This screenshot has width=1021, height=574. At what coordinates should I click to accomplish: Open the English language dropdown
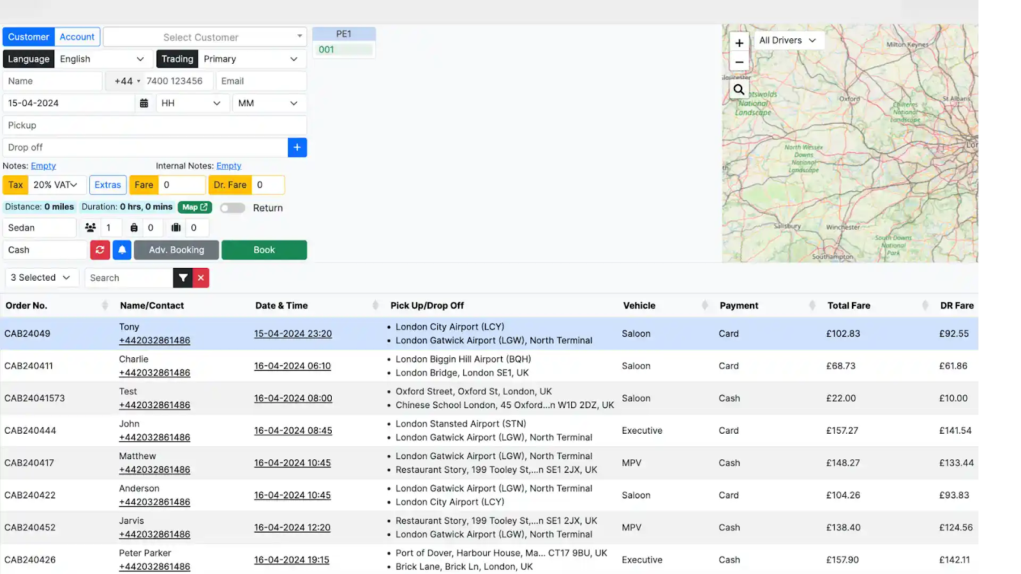(x=103, y=59)
